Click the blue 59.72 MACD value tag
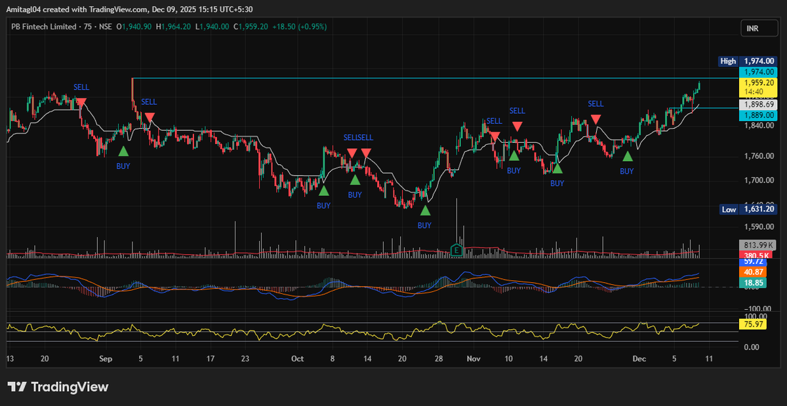 [x=752, y=261]
